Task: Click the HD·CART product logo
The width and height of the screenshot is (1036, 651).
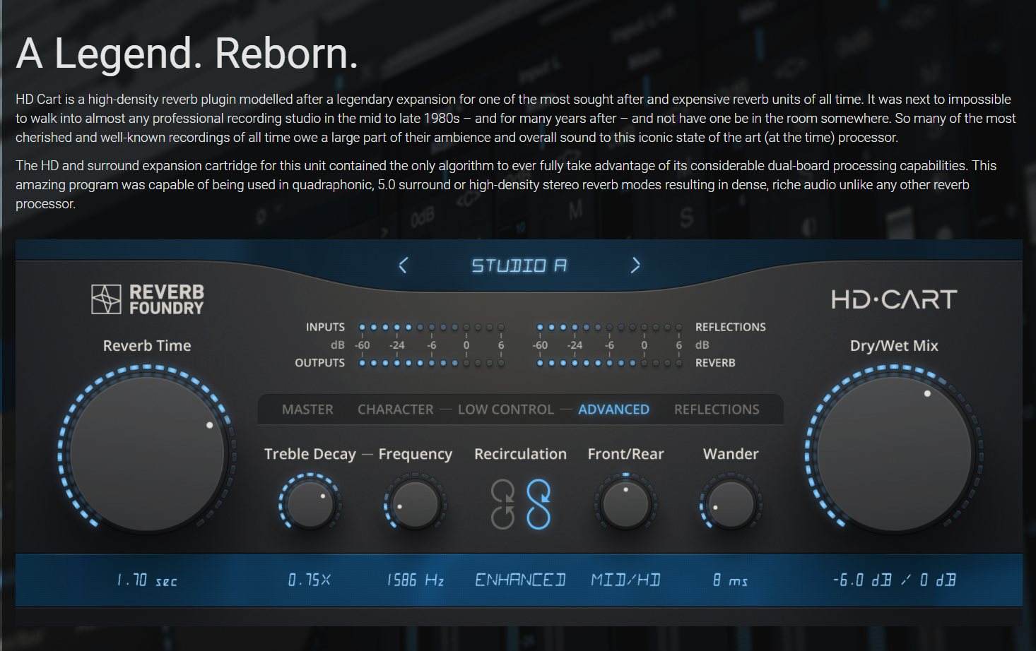Action: (894, 299)
